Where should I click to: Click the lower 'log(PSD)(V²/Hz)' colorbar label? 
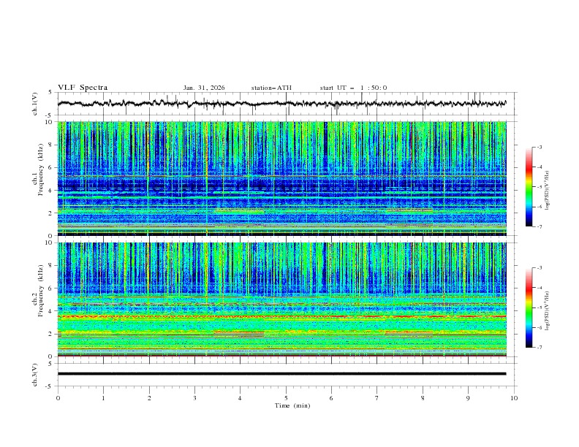[547, 310]
